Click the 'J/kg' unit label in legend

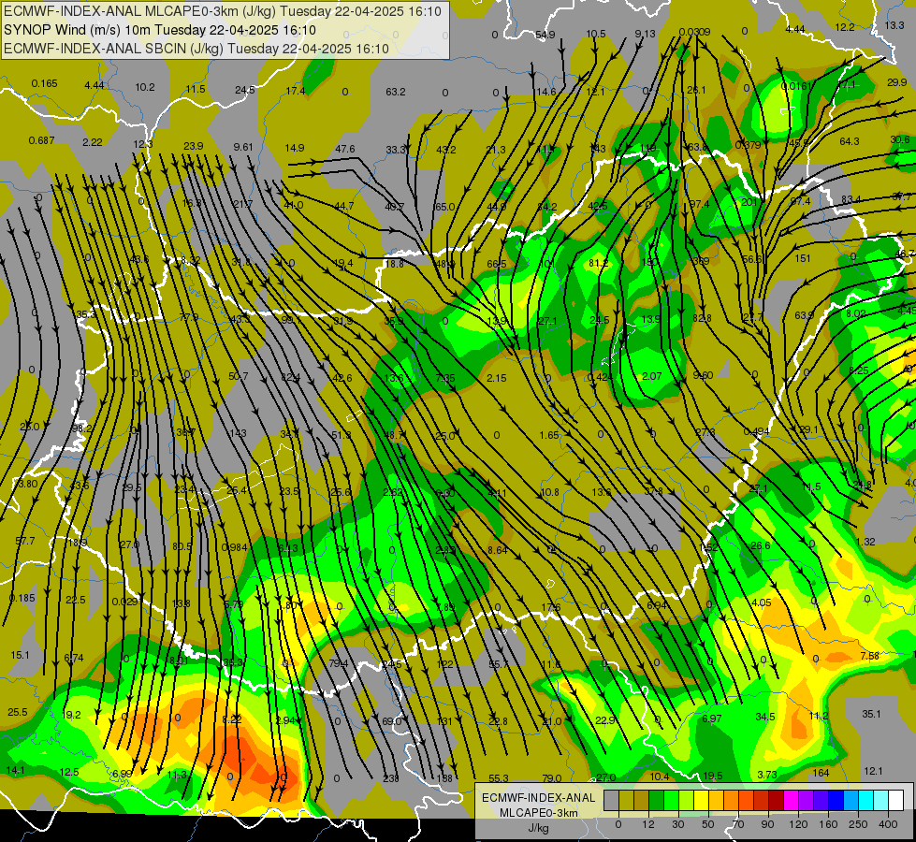[539, 828]
